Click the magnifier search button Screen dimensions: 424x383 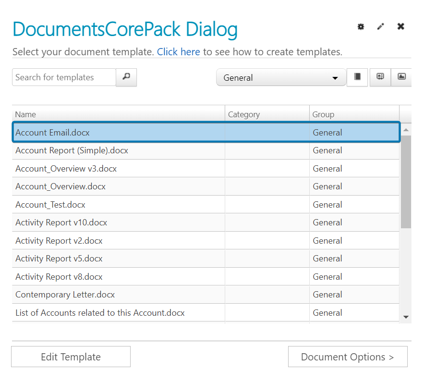click(x=126, y=77)
